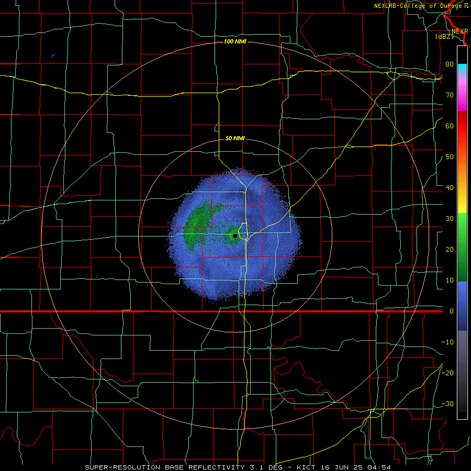The width and height of the screenshot is (471, 471).
Task: Click the dBZ units label
Action: pos(444,36)
